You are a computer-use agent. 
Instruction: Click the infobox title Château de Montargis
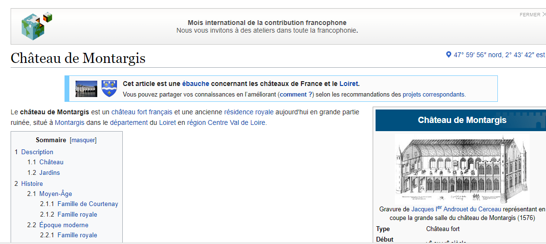coord(462,120)
